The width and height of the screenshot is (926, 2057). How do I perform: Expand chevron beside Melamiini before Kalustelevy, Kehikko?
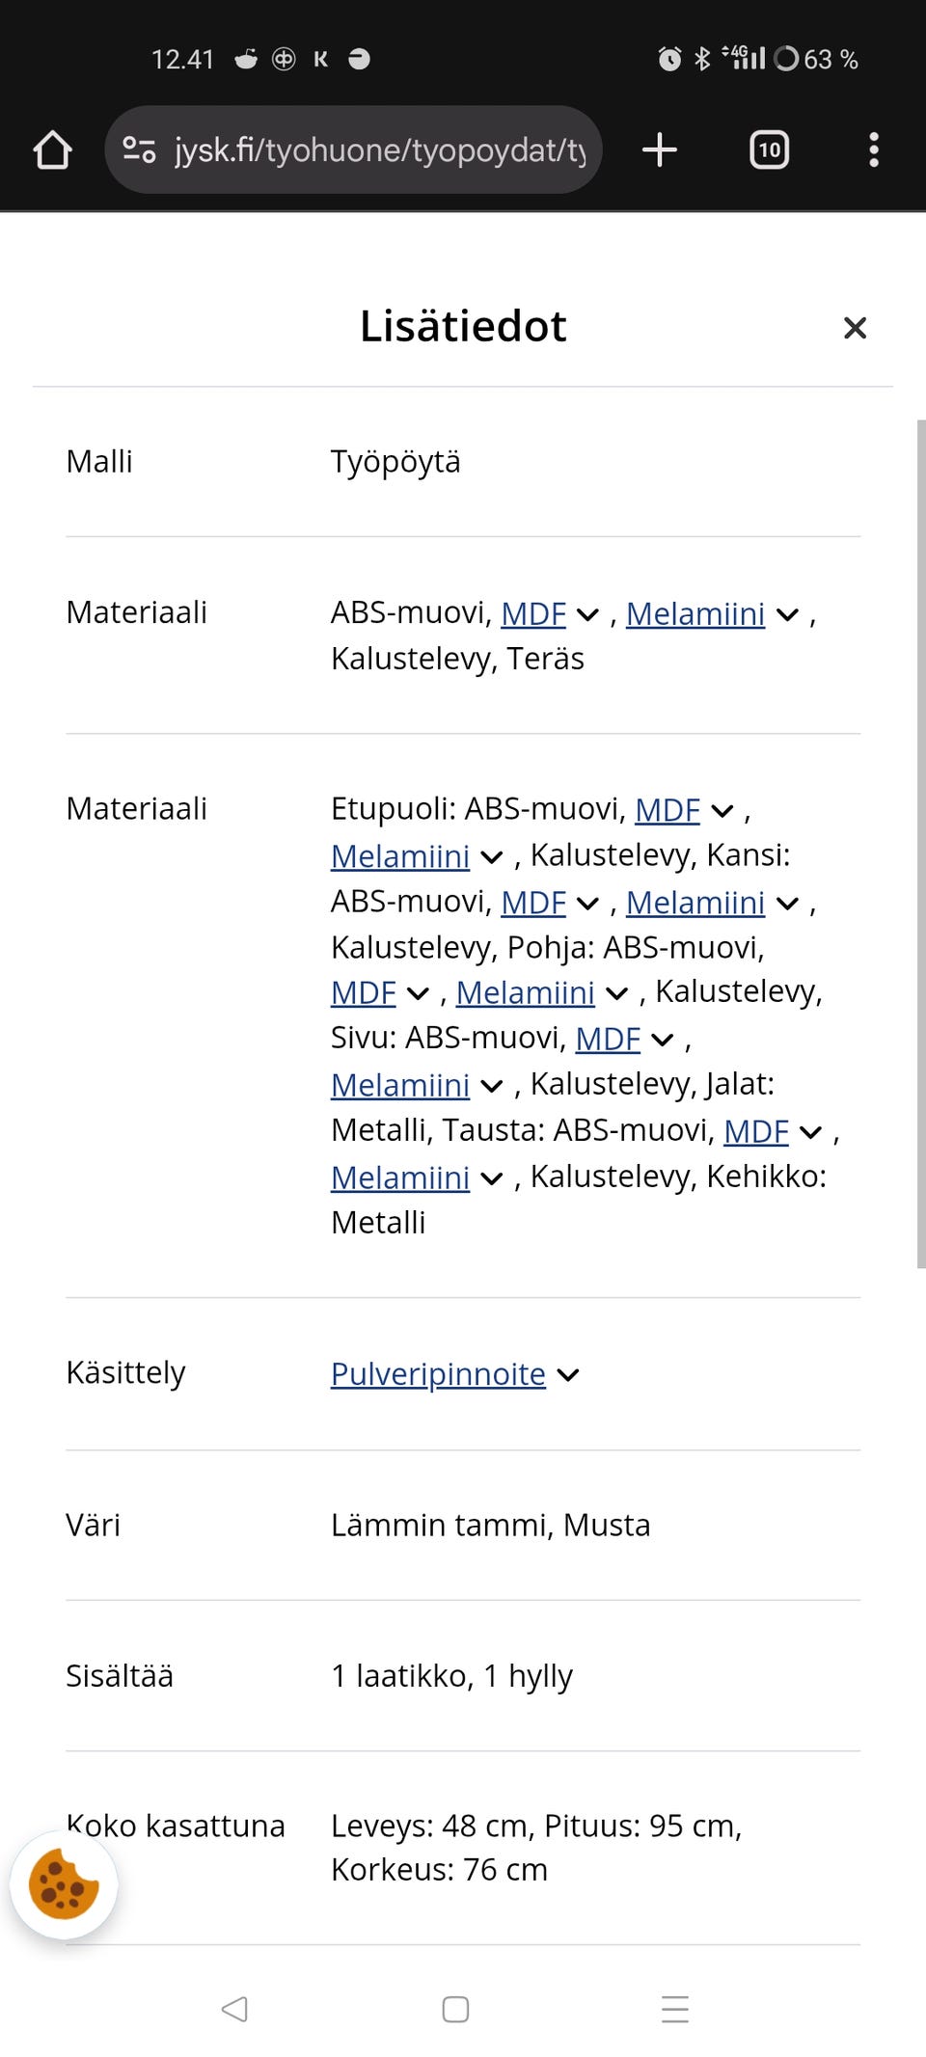[x=492, y=1178]
